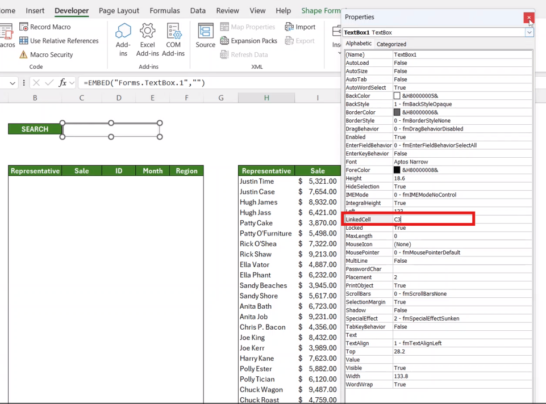The height and width of the screenshot is (404, 546).
Task: Open the fx dropdown arrow
Action: pyautogui.click(x=72, y=83)
